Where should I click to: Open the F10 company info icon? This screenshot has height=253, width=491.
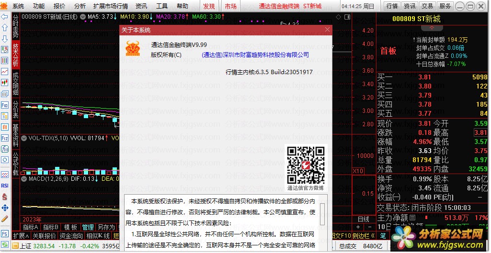coord(5,105)
